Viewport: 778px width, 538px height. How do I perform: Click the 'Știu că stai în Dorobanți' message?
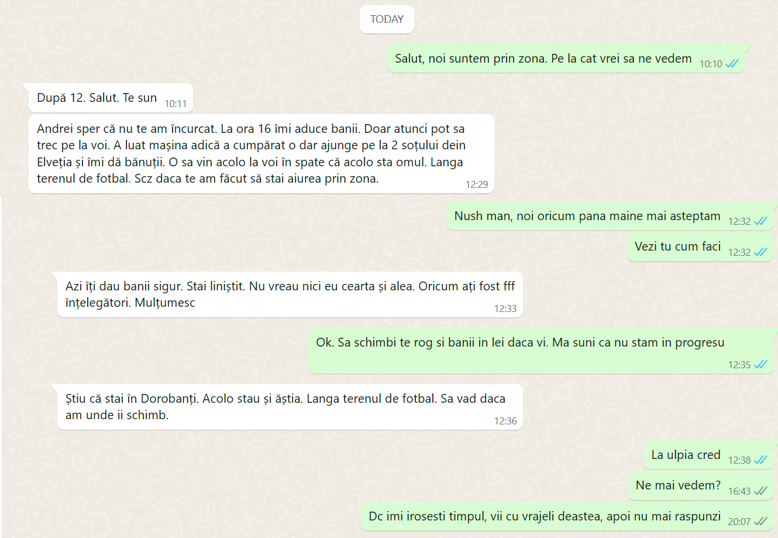(290, 407)
